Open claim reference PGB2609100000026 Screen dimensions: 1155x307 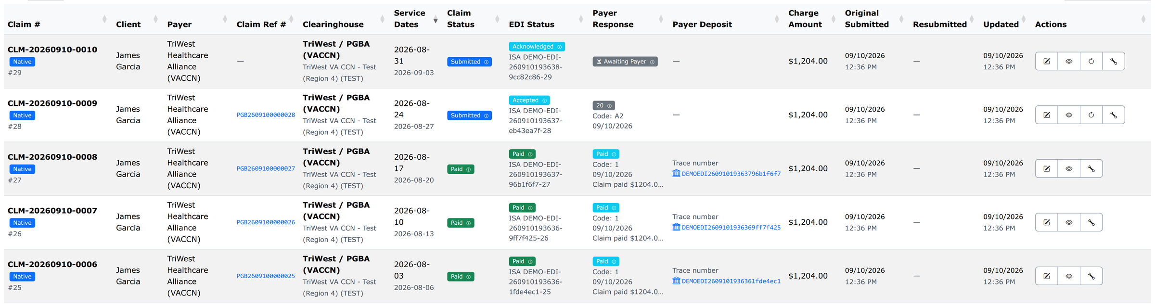click(266, 222)
